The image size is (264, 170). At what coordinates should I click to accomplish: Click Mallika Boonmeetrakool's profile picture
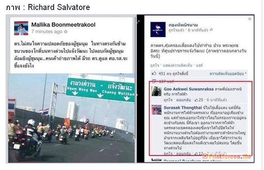[x=21, y=28]
